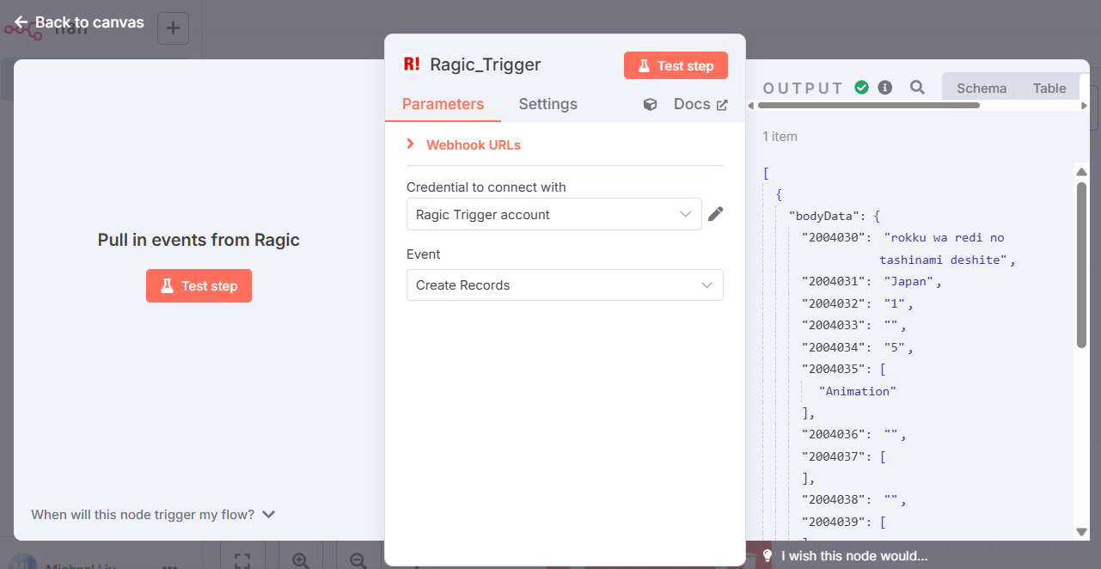Click the canvas zoom out magnifier
Viewport: 1101px width, 569px height.
point(358,560)
